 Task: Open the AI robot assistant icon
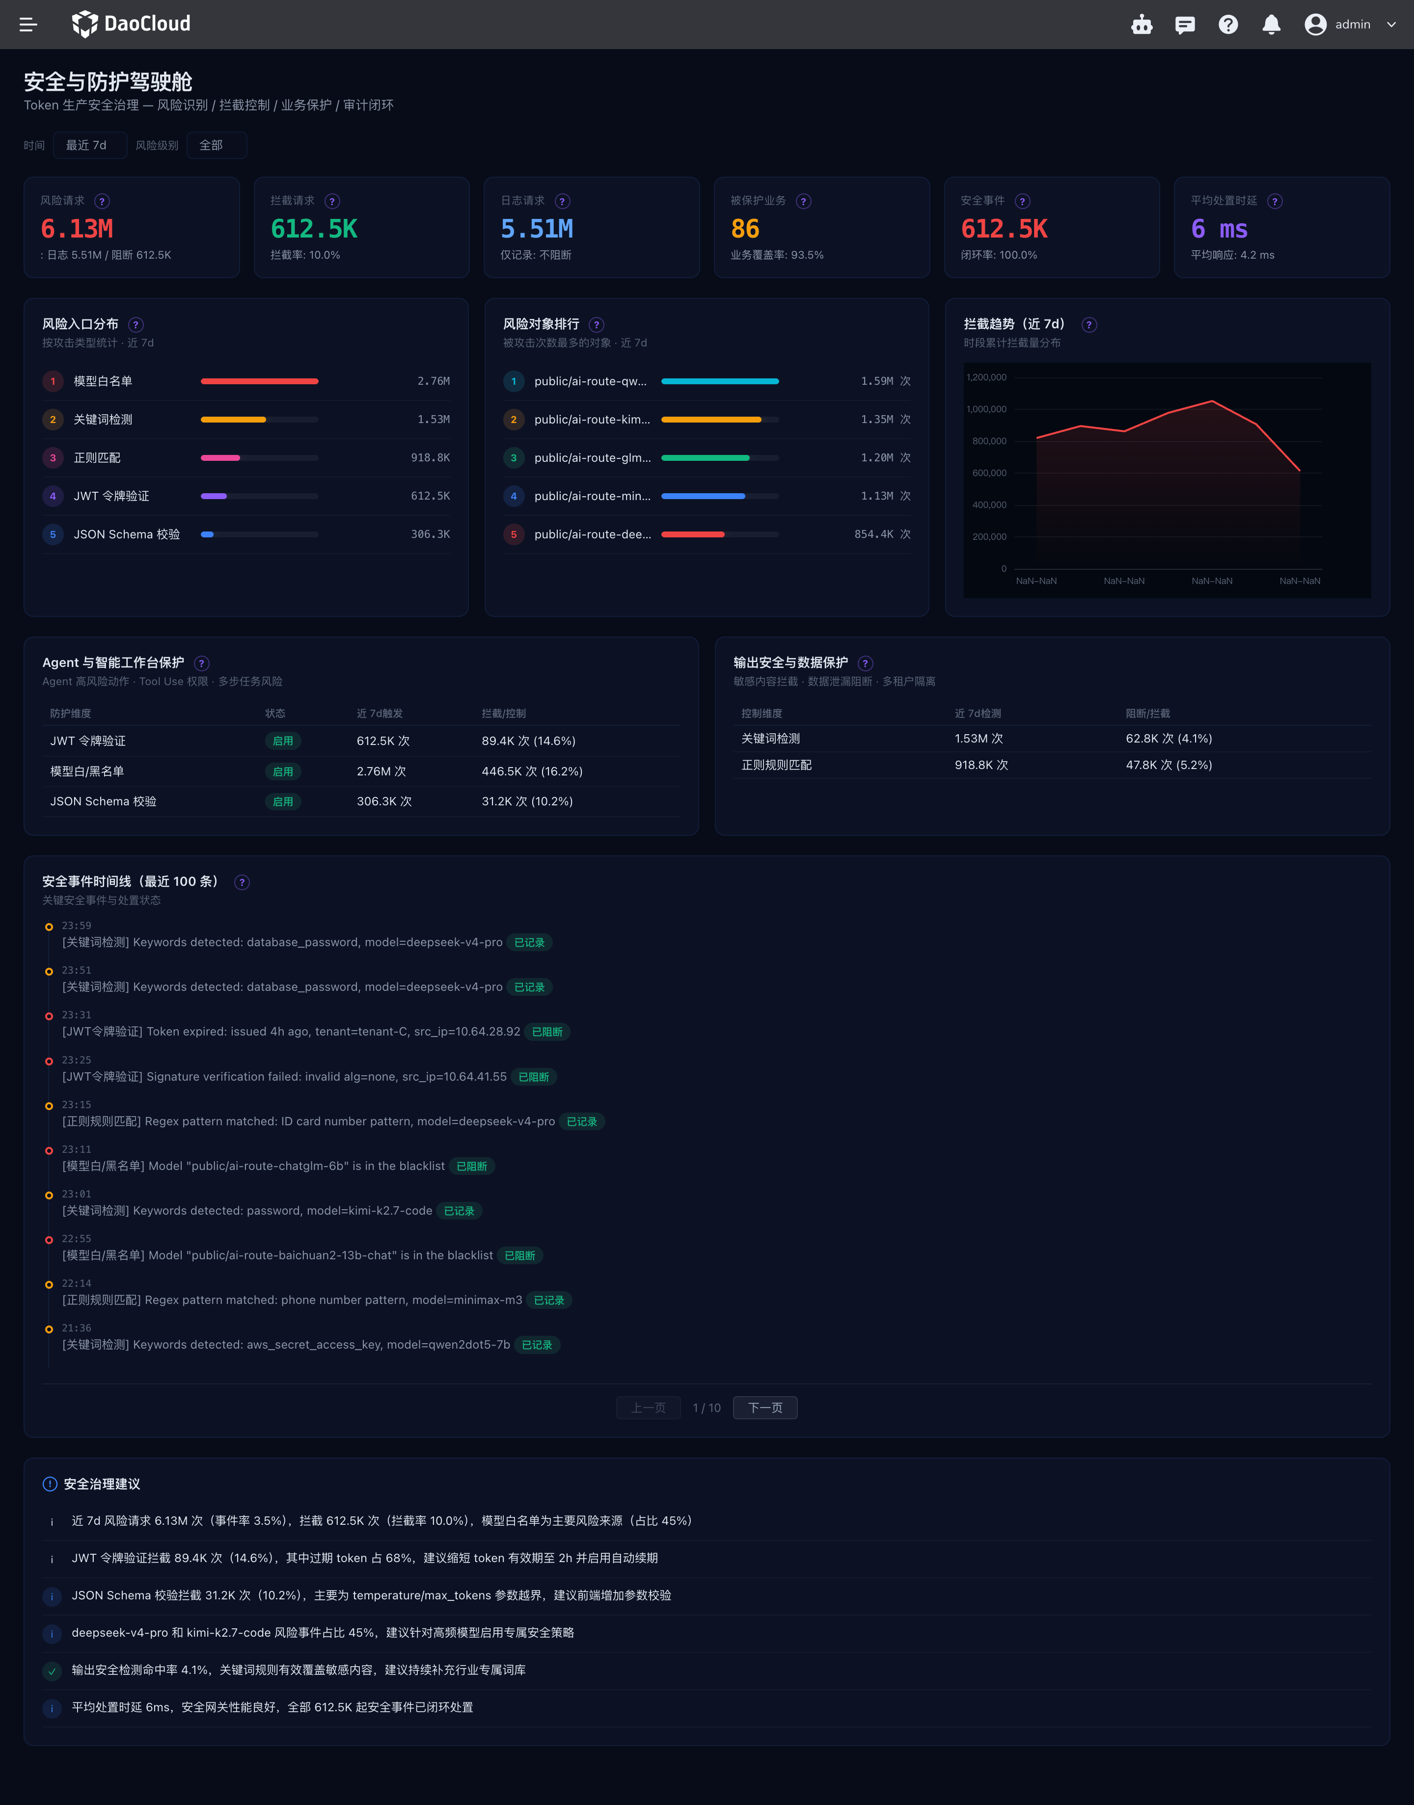(x=1142, y=25)
